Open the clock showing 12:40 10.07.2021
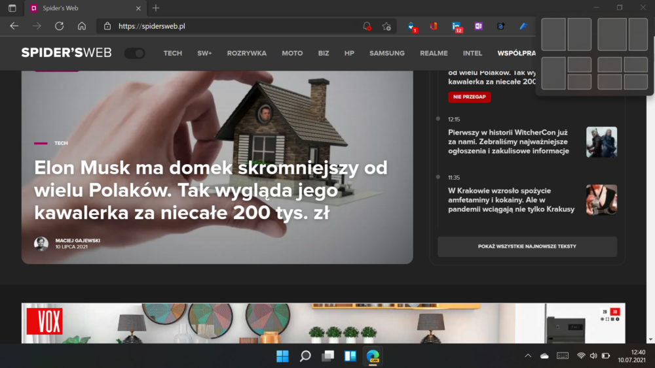 point(631,356)
